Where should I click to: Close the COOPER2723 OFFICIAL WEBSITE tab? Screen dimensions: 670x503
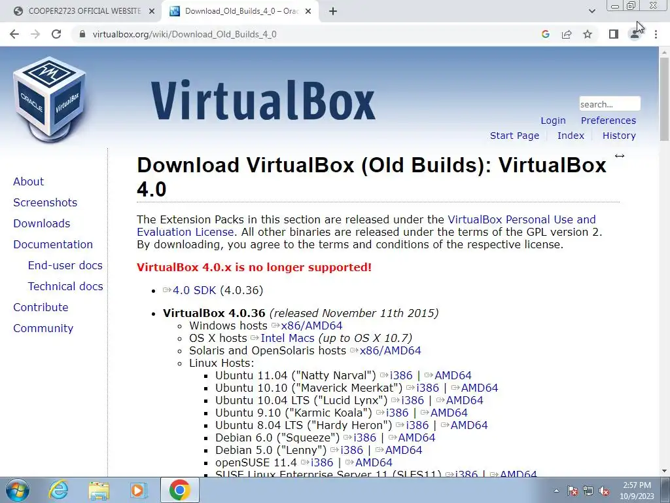coord(152,12)
